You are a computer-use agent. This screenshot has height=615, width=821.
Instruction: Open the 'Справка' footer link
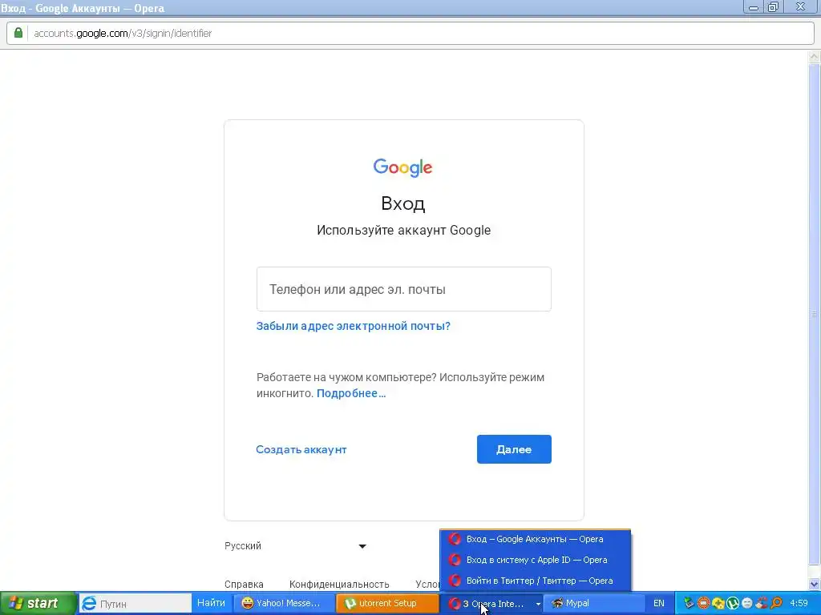(x=244, y=584)
